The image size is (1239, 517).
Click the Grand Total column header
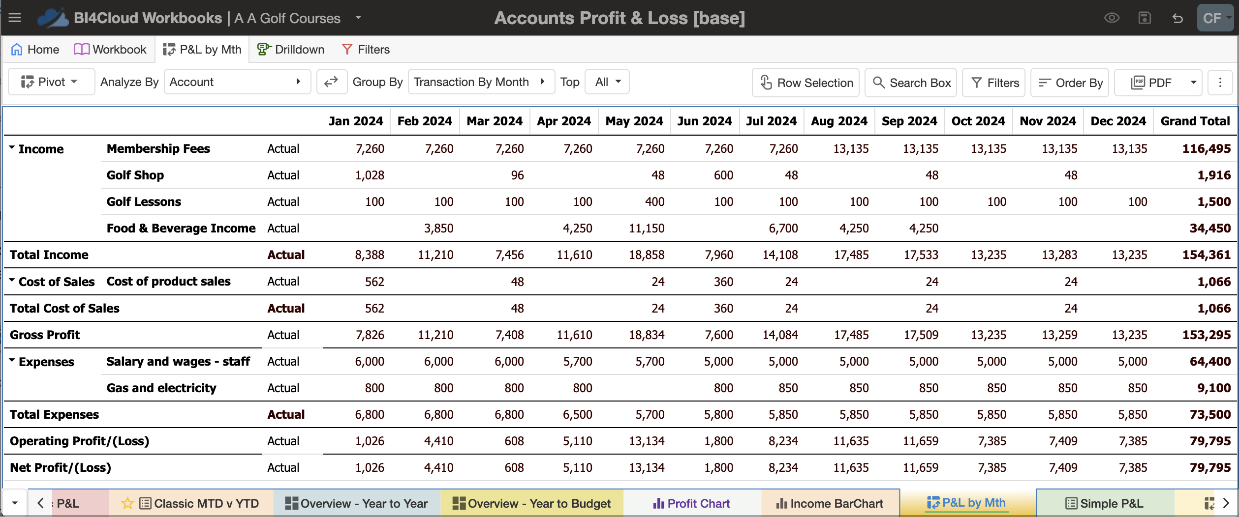[x=1195, y=121]
